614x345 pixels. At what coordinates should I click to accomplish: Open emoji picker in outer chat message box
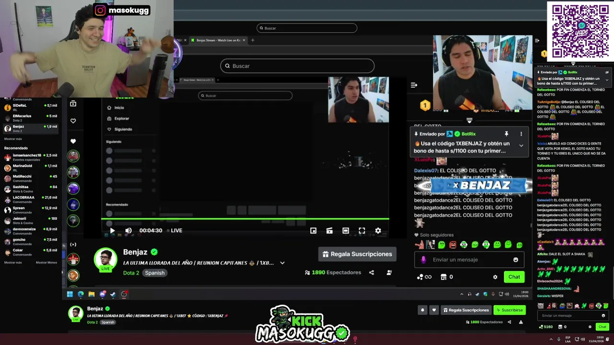(x=603, y=315)
